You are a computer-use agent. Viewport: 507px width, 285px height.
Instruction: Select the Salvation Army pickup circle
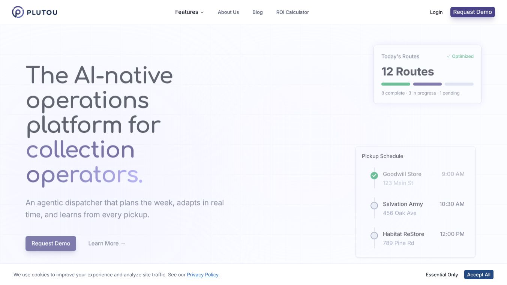pyautogui.click(x=374, y=205)
